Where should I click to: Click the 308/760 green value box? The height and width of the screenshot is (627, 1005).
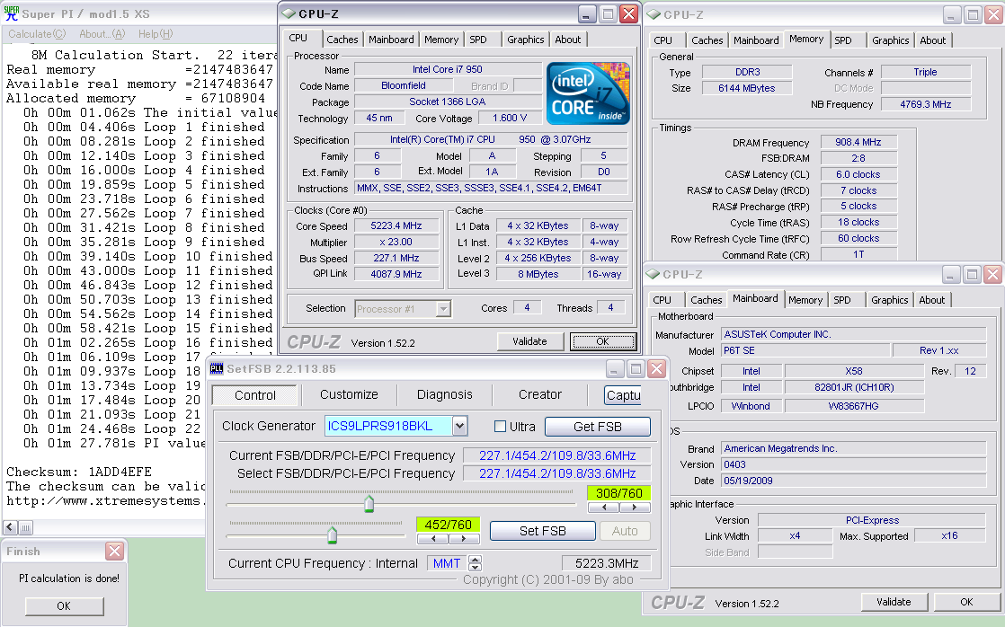coord(618,493)
